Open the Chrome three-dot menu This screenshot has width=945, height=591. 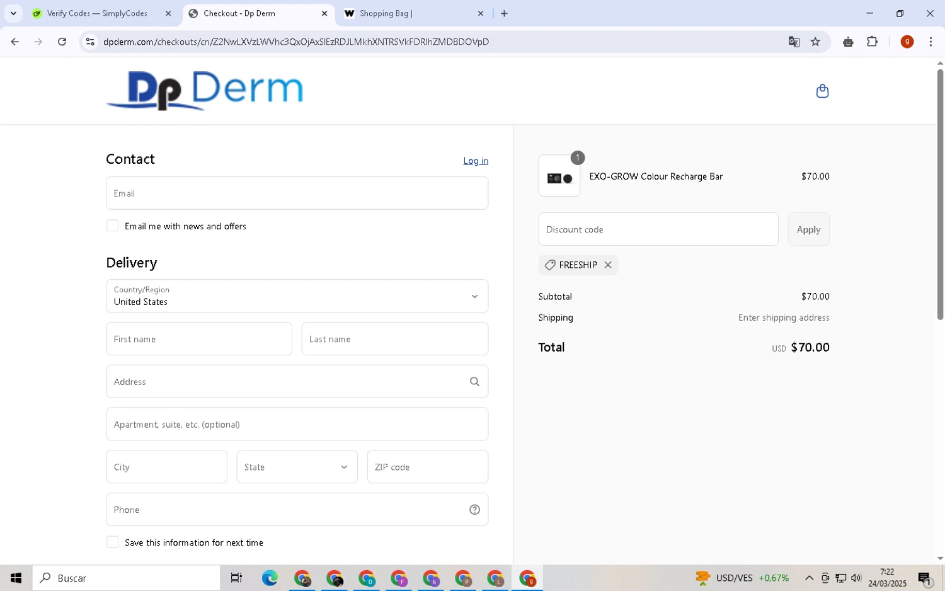pyautogui.click(x=931, y=42)
